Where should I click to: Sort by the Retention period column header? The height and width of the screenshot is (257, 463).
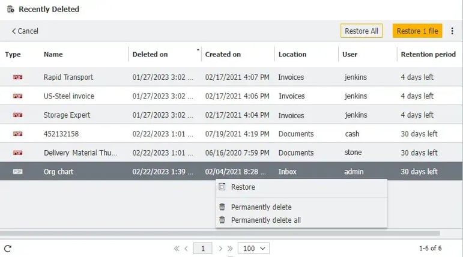click(x=428, y=55)
